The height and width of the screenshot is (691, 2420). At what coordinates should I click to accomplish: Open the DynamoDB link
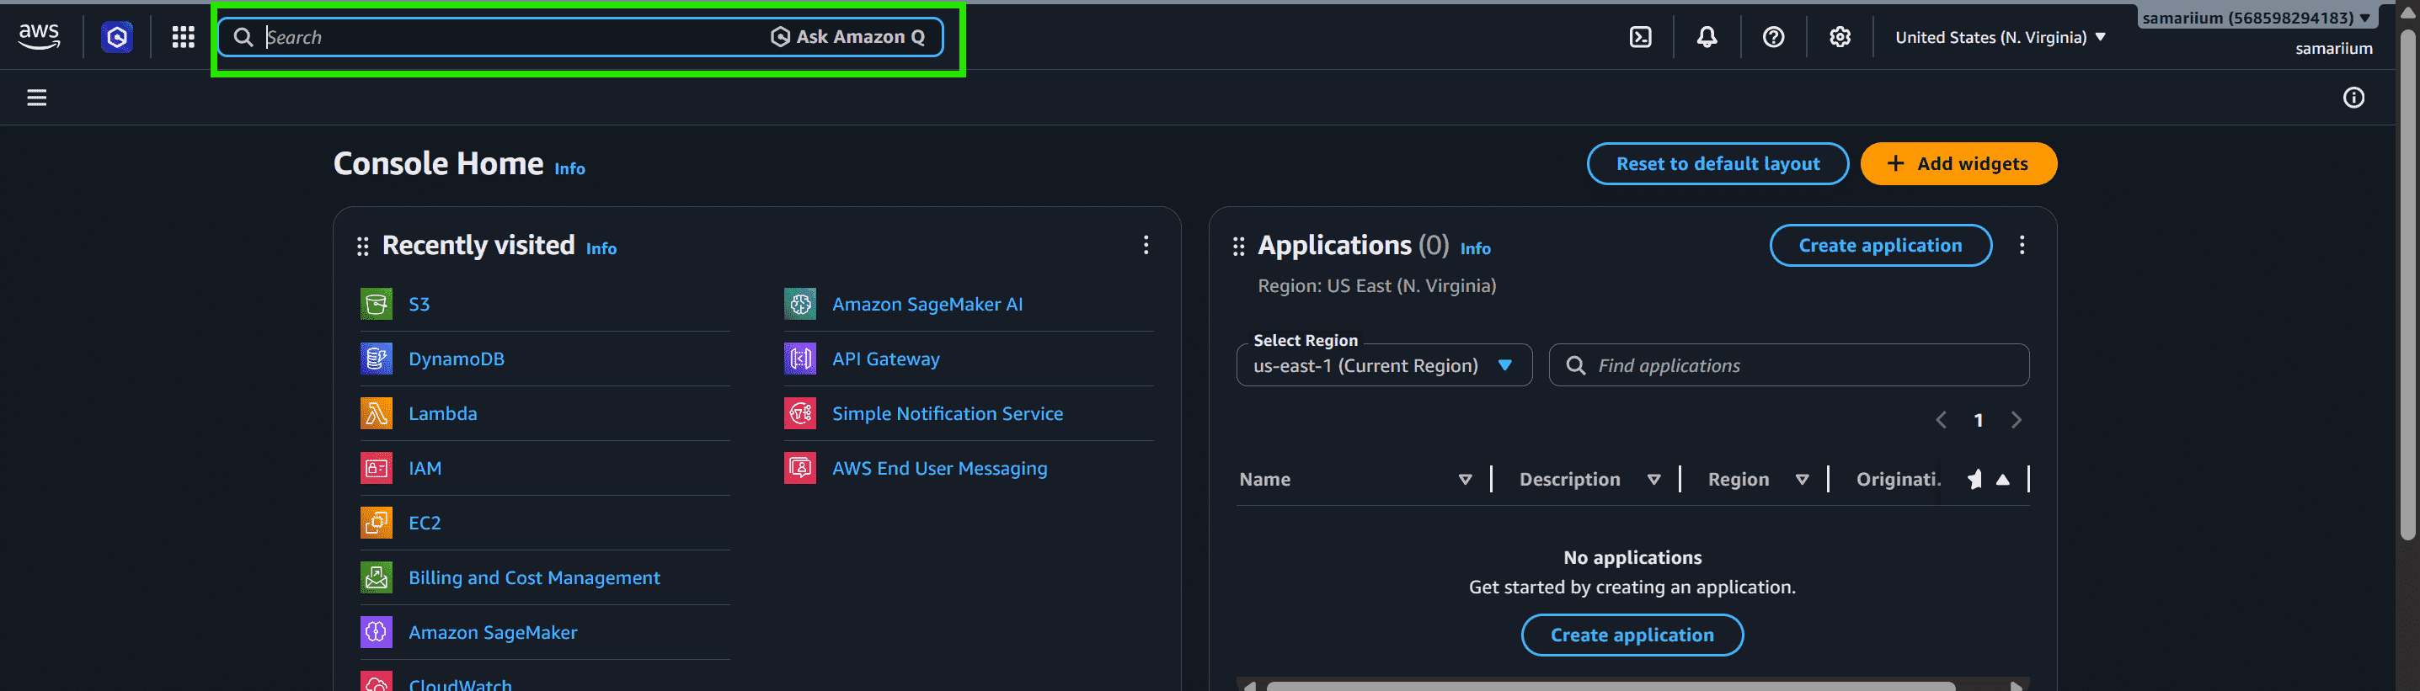[x=457, y=359]
